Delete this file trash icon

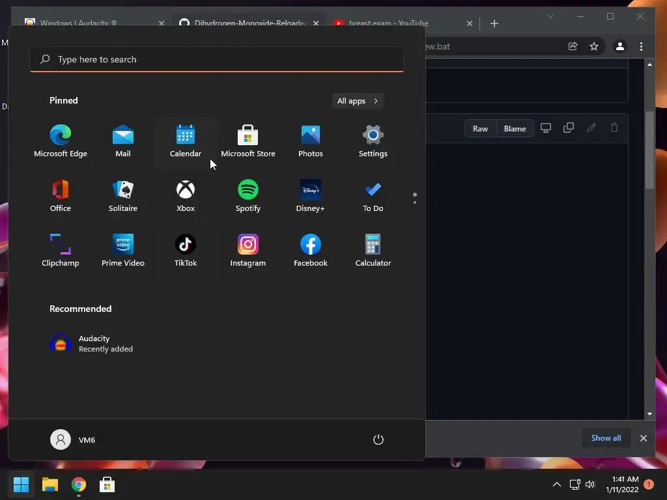[x=614, y=128]
